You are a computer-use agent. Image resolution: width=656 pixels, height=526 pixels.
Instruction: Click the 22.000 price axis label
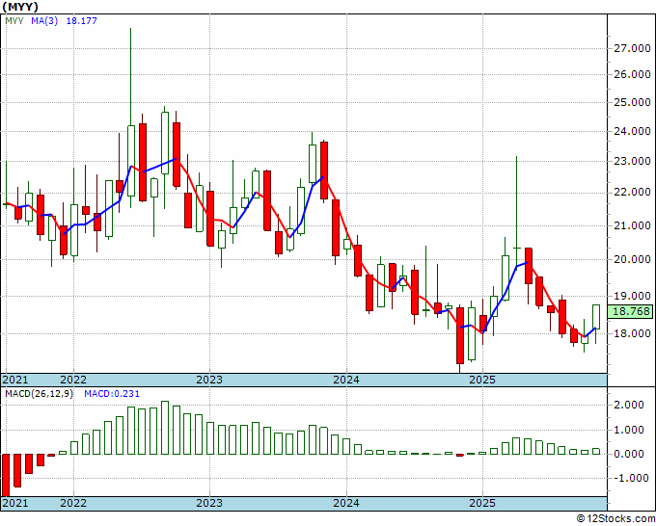[632, 193]
